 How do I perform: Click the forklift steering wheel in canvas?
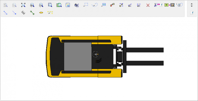[96, 54]
